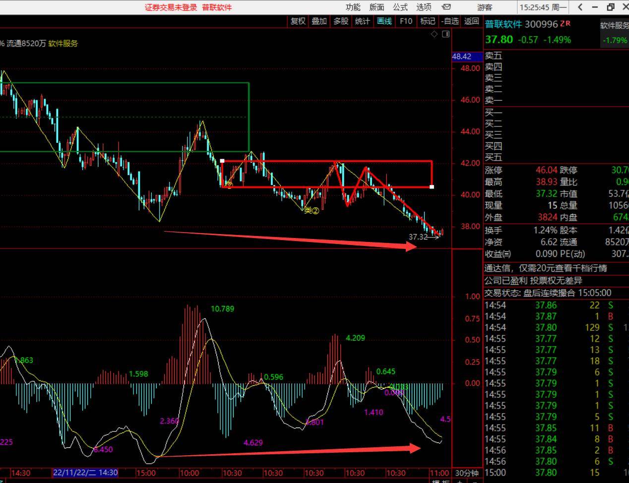The height and width of the screenshot is (483, 629).
Task: Click the back arrow in title bar
Action: [x=580, y=7]
